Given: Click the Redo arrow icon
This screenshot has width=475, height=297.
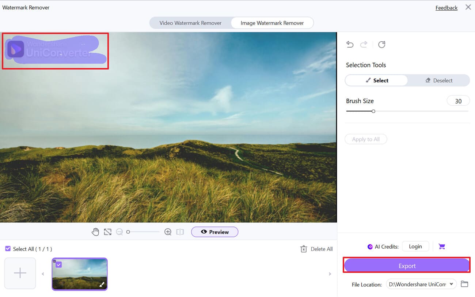Looking at the screenshot, I should tap(364, 44).
